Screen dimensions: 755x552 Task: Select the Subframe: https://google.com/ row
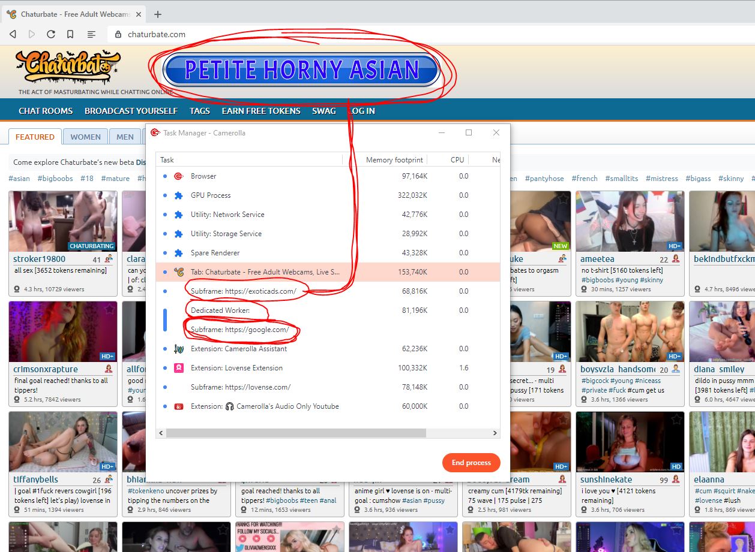coord(328,330)
